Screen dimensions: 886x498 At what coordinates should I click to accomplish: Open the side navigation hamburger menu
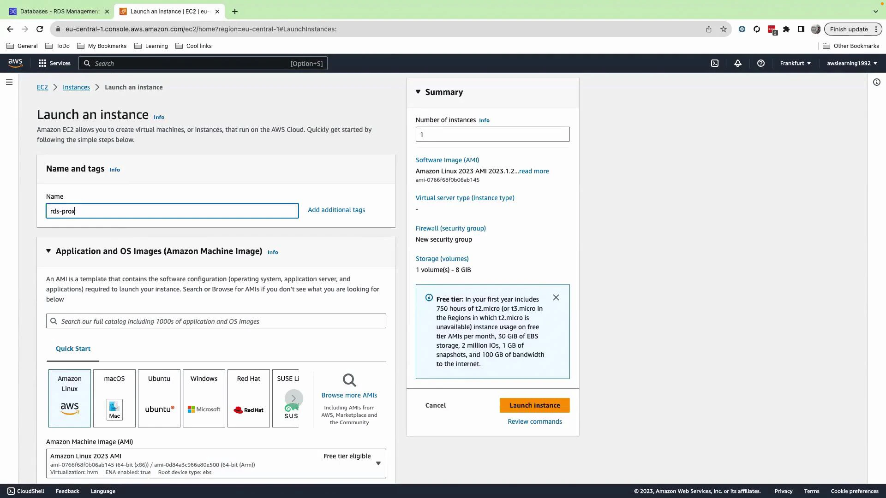click(9, 82)
